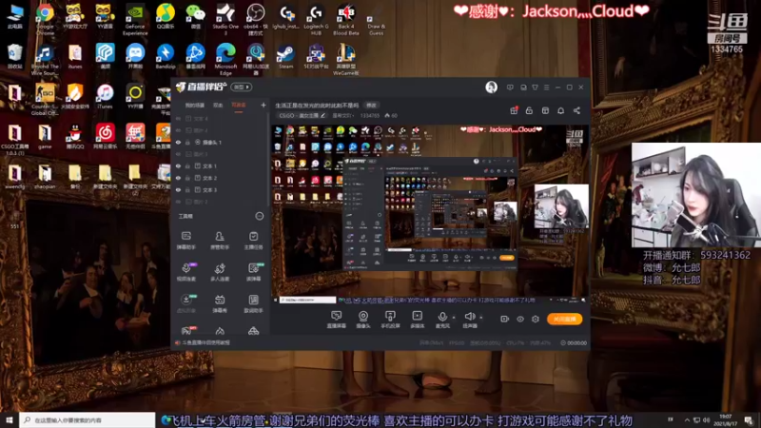Click the 修改 edit title button
761x428 pixels.
pos(371,105)
